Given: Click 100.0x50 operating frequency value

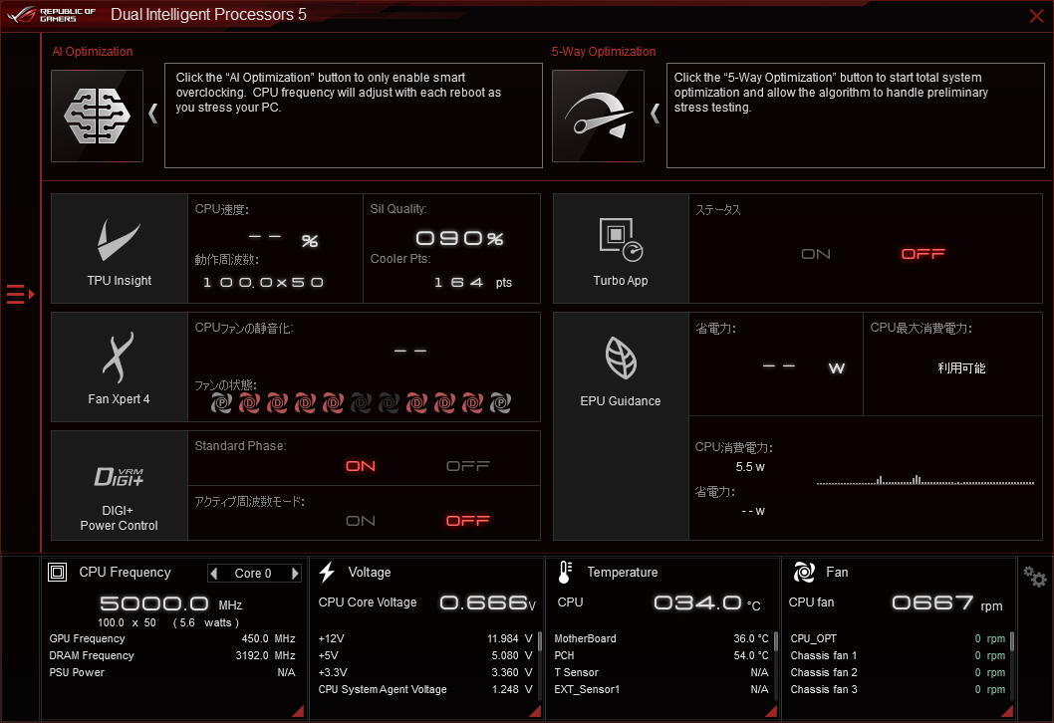Looking at the screenshot, I should click(263, 282).
